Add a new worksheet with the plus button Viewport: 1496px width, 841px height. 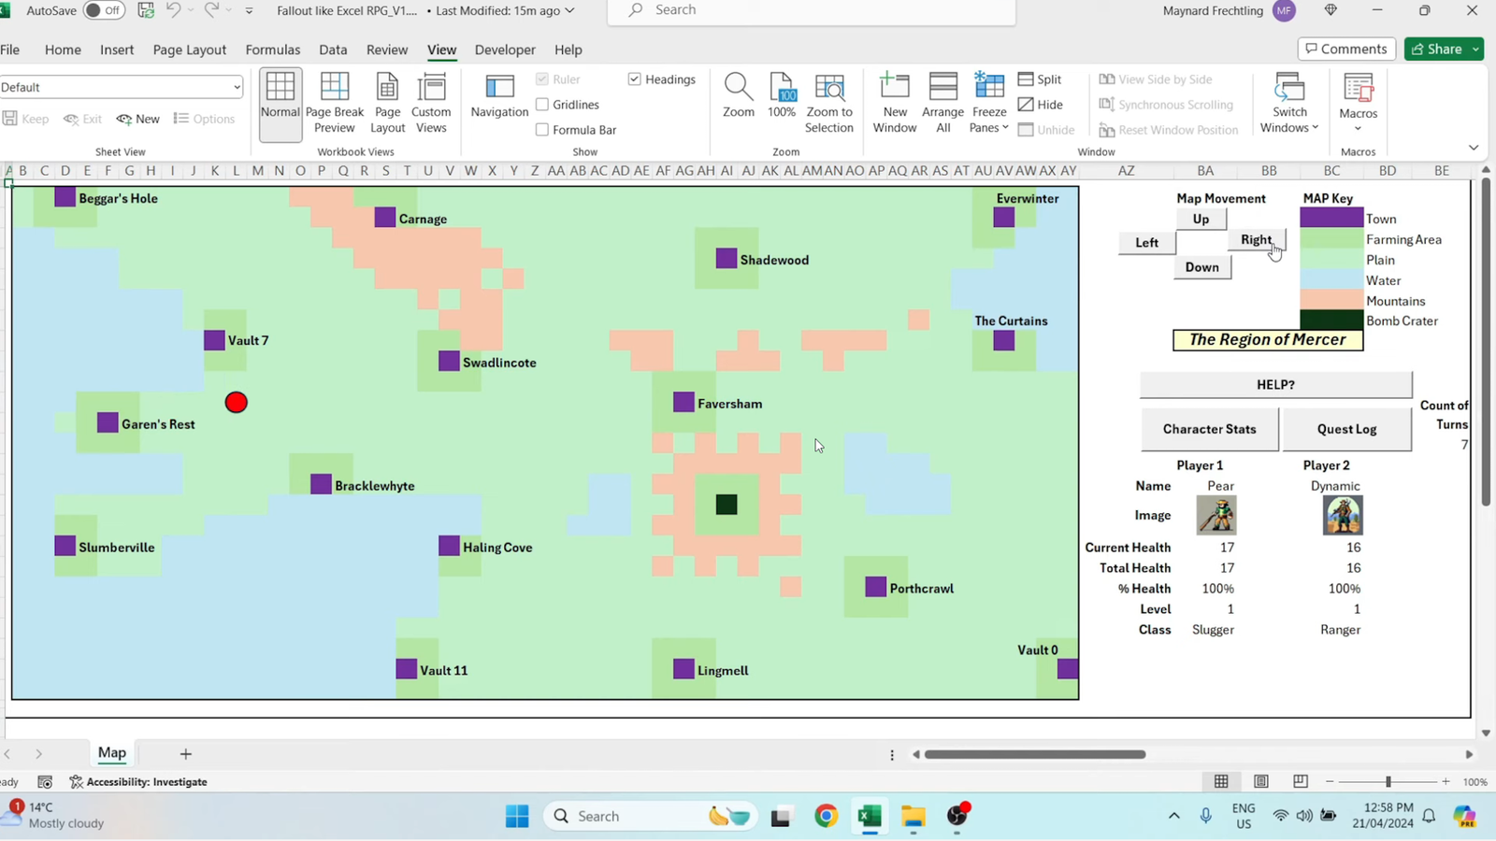point(184,753)
